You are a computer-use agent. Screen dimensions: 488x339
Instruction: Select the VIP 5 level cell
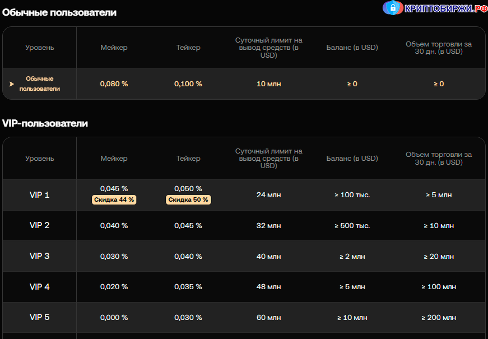pos(40,317)
